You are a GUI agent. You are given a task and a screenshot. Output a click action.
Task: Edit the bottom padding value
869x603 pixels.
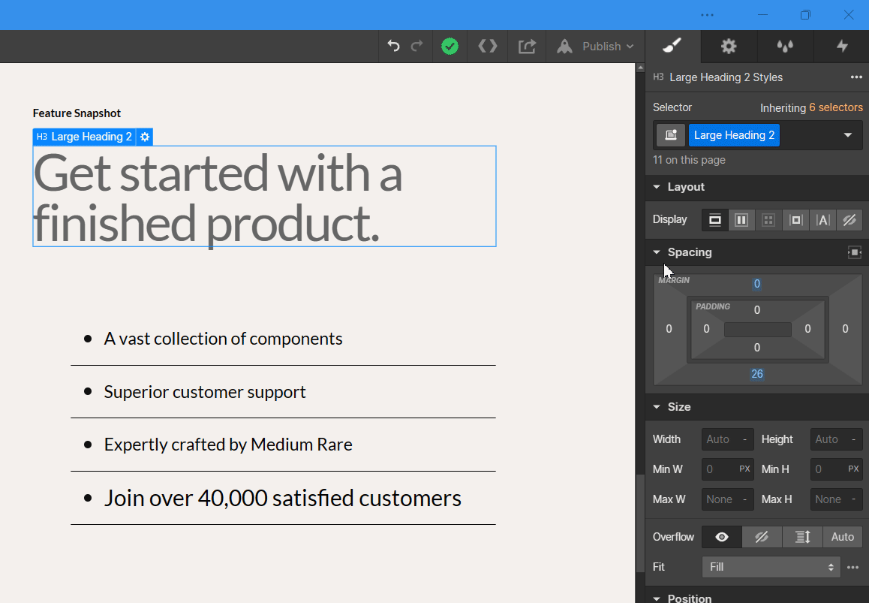pos(757,348)
